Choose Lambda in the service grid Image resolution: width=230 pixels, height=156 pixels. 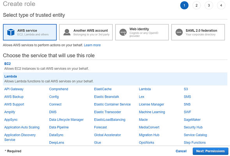click(x=145, y=89)
